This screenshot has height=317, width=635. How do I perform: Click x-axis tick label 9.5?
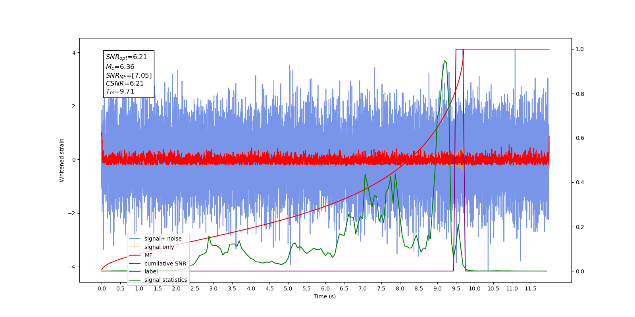pos(456,288)
